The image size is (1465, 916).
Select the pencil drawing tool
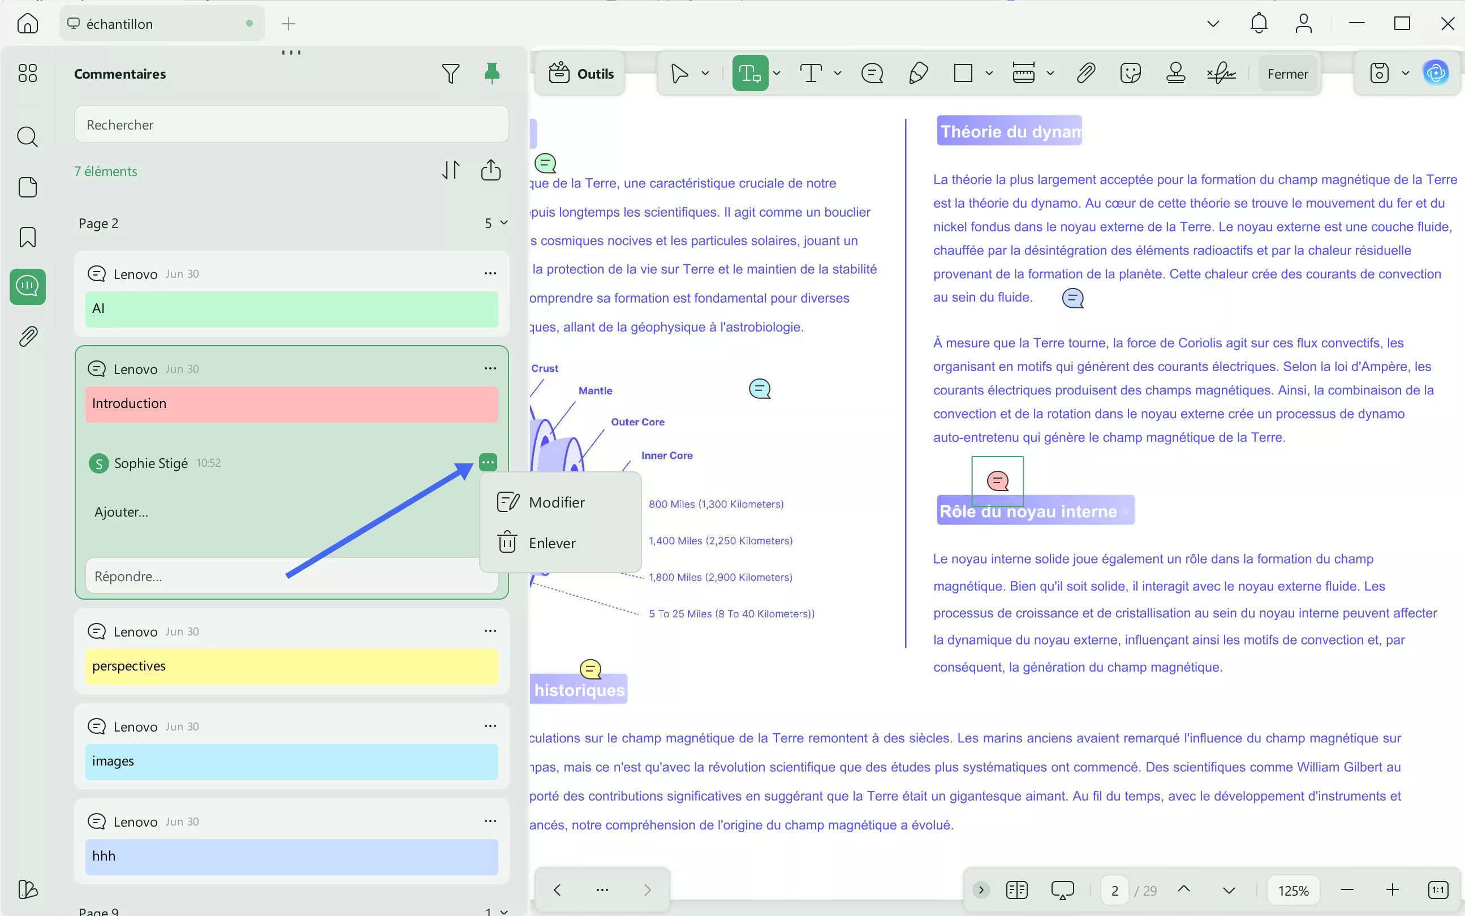pyautogui.click(x=918, y=74)
